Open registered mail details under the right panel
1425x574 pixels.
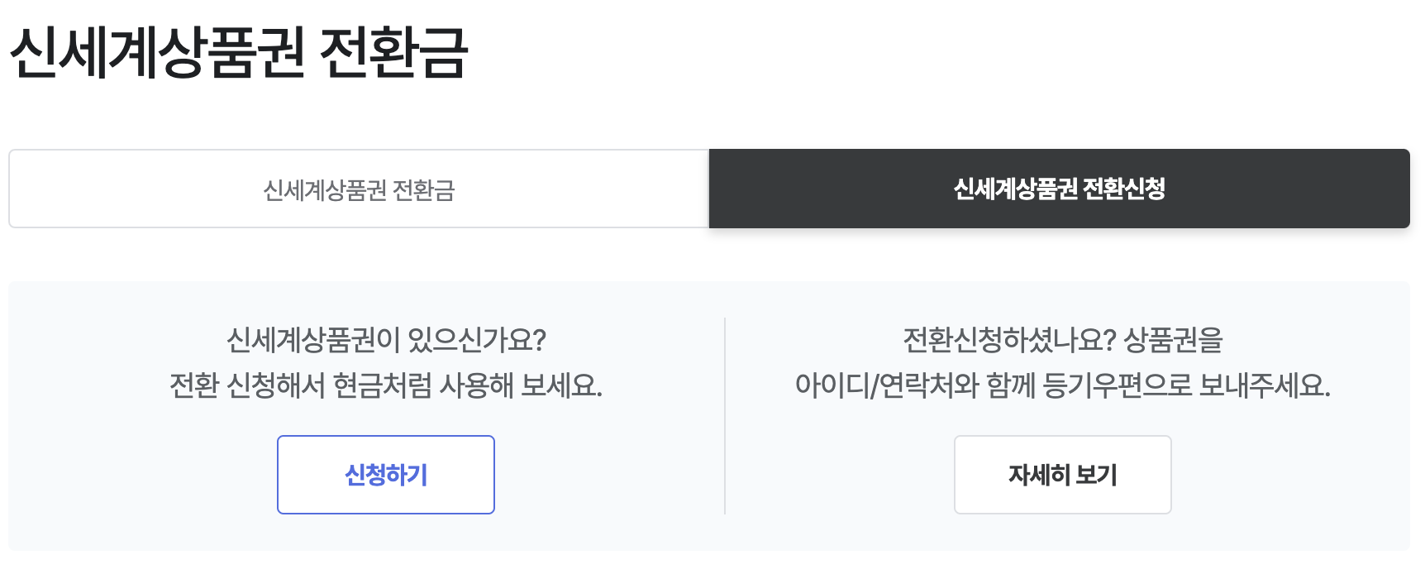[1063, 474]
